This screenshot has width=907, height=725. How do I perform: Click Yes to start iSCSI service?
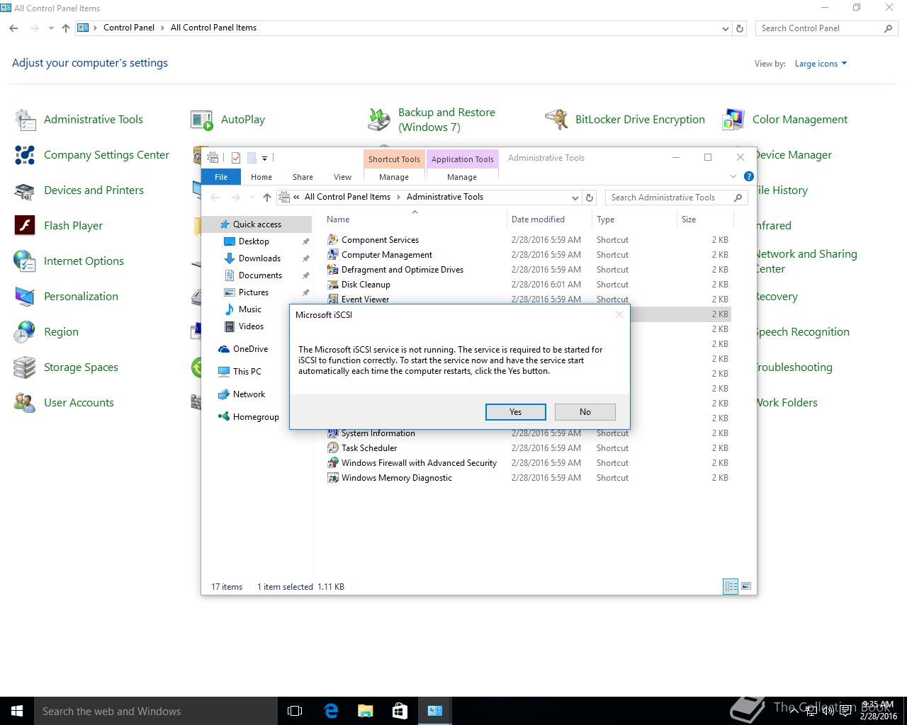tap(516, 412)
